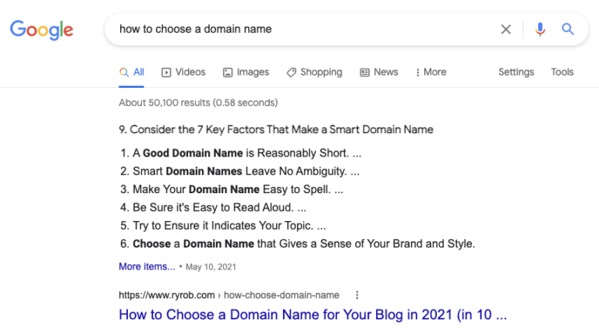Open the Settings menu
The height and width of the screenshot is (334, 599).
tap(516, 72)
